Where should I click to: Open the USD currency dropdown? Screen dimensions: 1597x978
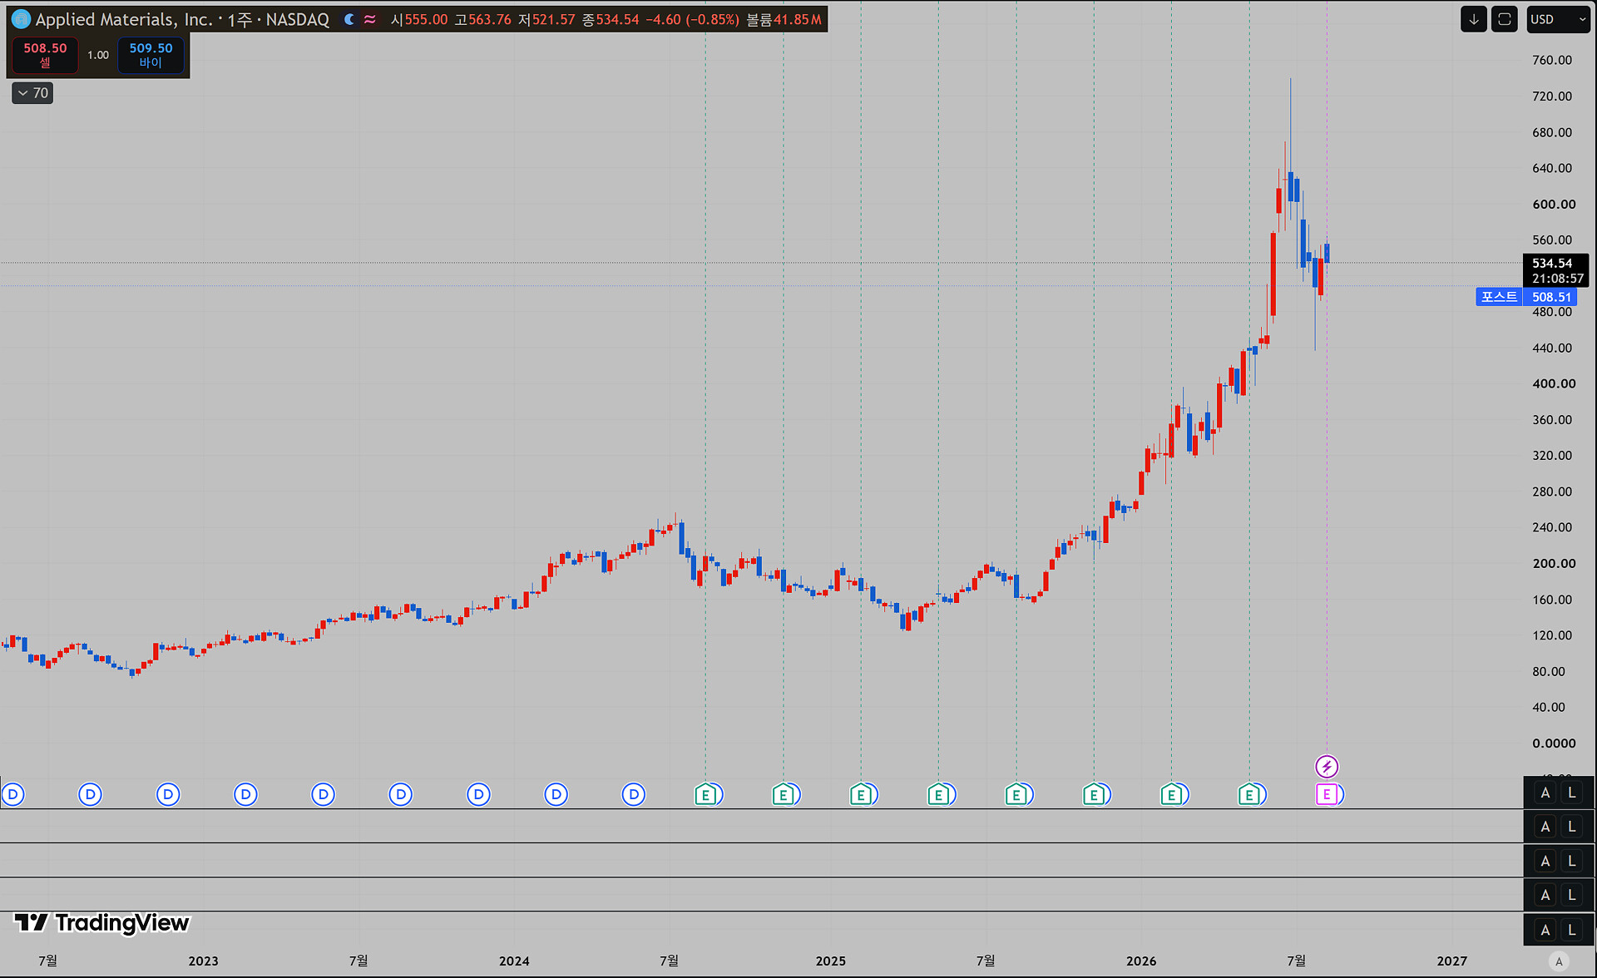[1558, 19]
